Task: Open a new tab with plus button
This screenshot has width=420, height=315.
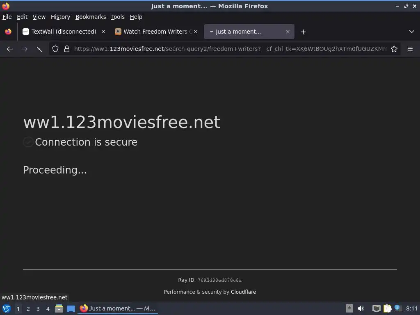Action: 303,32
